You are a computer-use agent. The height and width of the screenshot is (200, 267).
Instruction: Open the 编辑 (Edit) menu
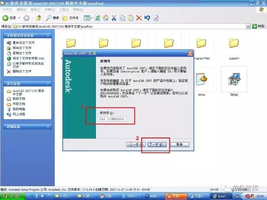(x=21, y=10)
